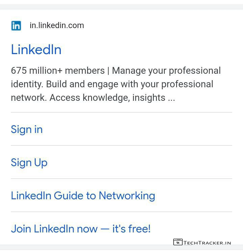Click the divider line below the description
Viewport: 243px width, 251px height.
click(122, 112)
